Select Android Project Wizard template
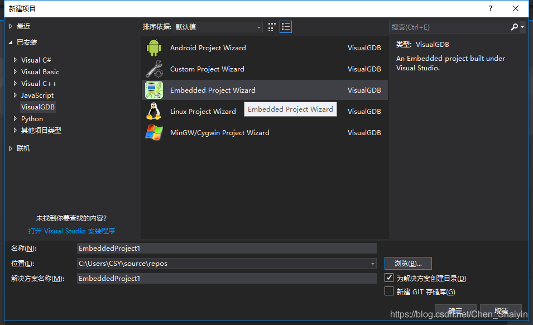Image resolution: width=533 pixels, height=325 pixels. (x=265, y=47)
